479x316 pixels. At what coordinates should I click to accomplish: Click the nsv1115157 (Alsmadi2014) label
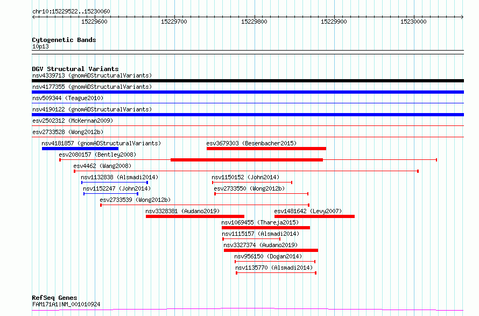pyautogui.click(x=260, y=234)
